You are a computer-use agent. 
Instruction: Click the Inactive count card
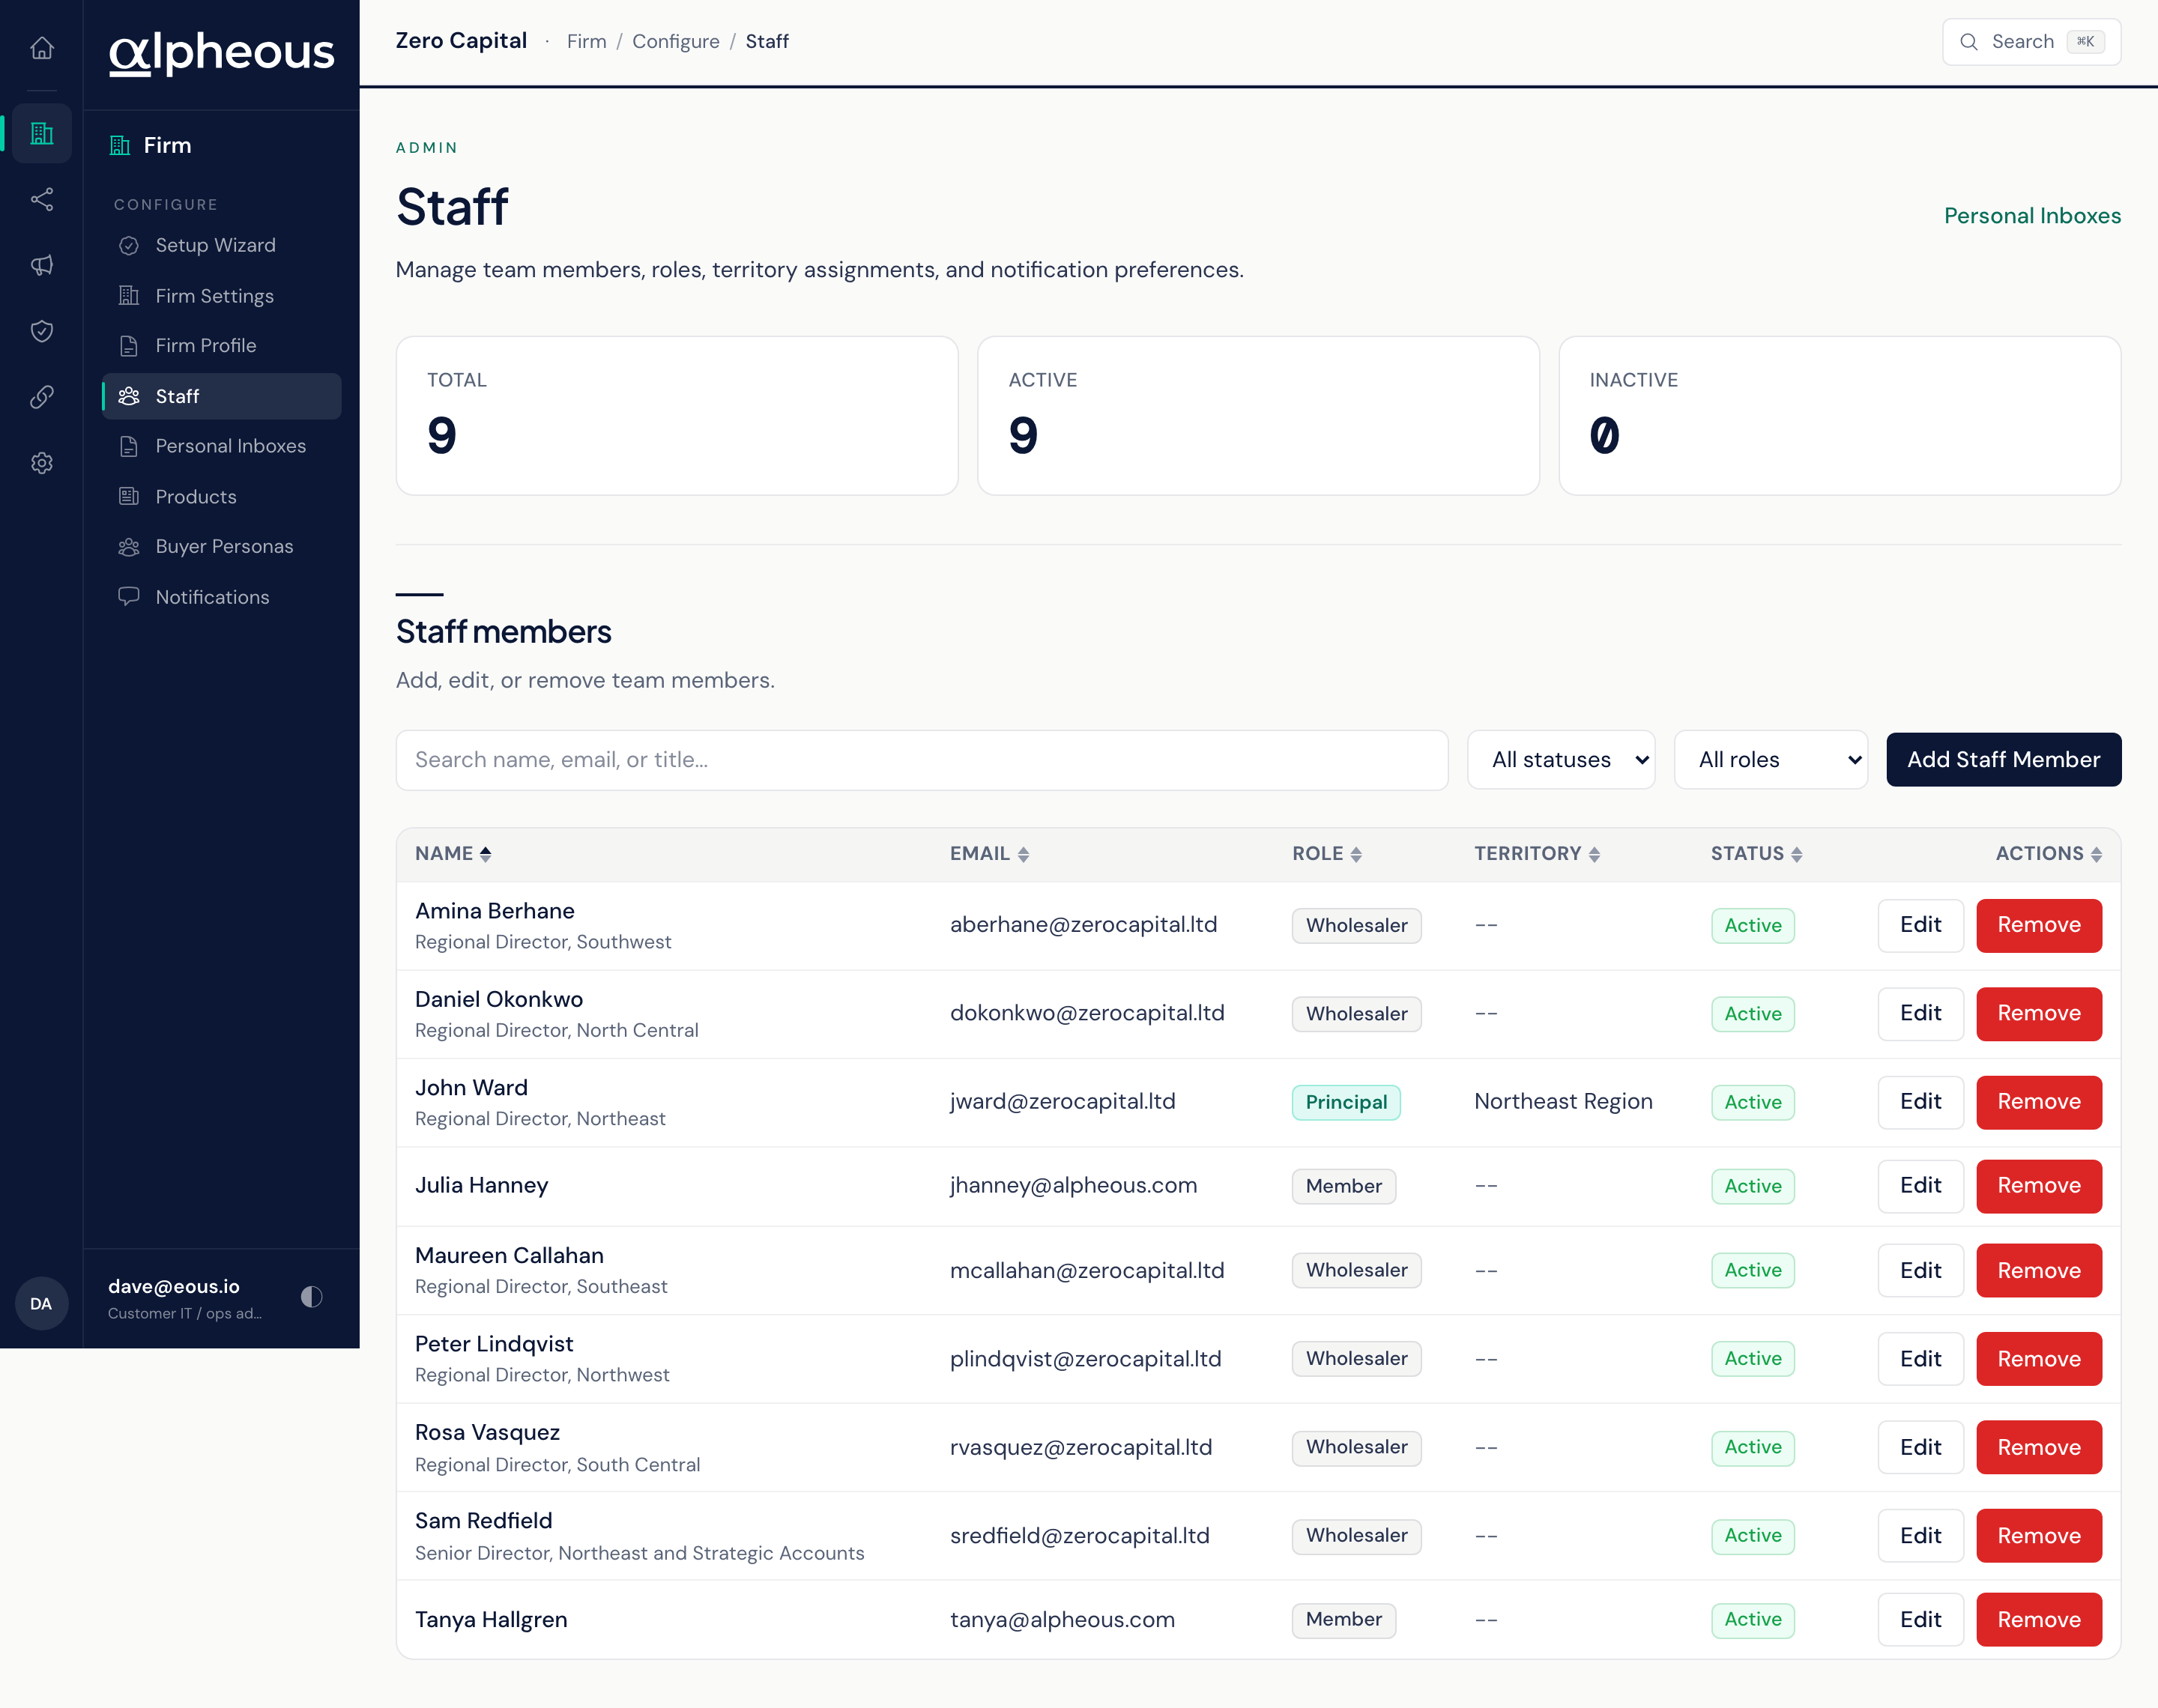[1839, 416]
